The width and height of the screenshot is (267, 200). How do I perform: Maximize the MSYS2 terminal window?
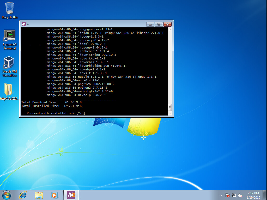(x=159, y=24)
